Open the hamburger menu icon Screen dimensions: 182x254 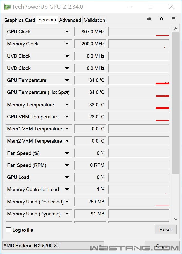(x=174, y=19)
